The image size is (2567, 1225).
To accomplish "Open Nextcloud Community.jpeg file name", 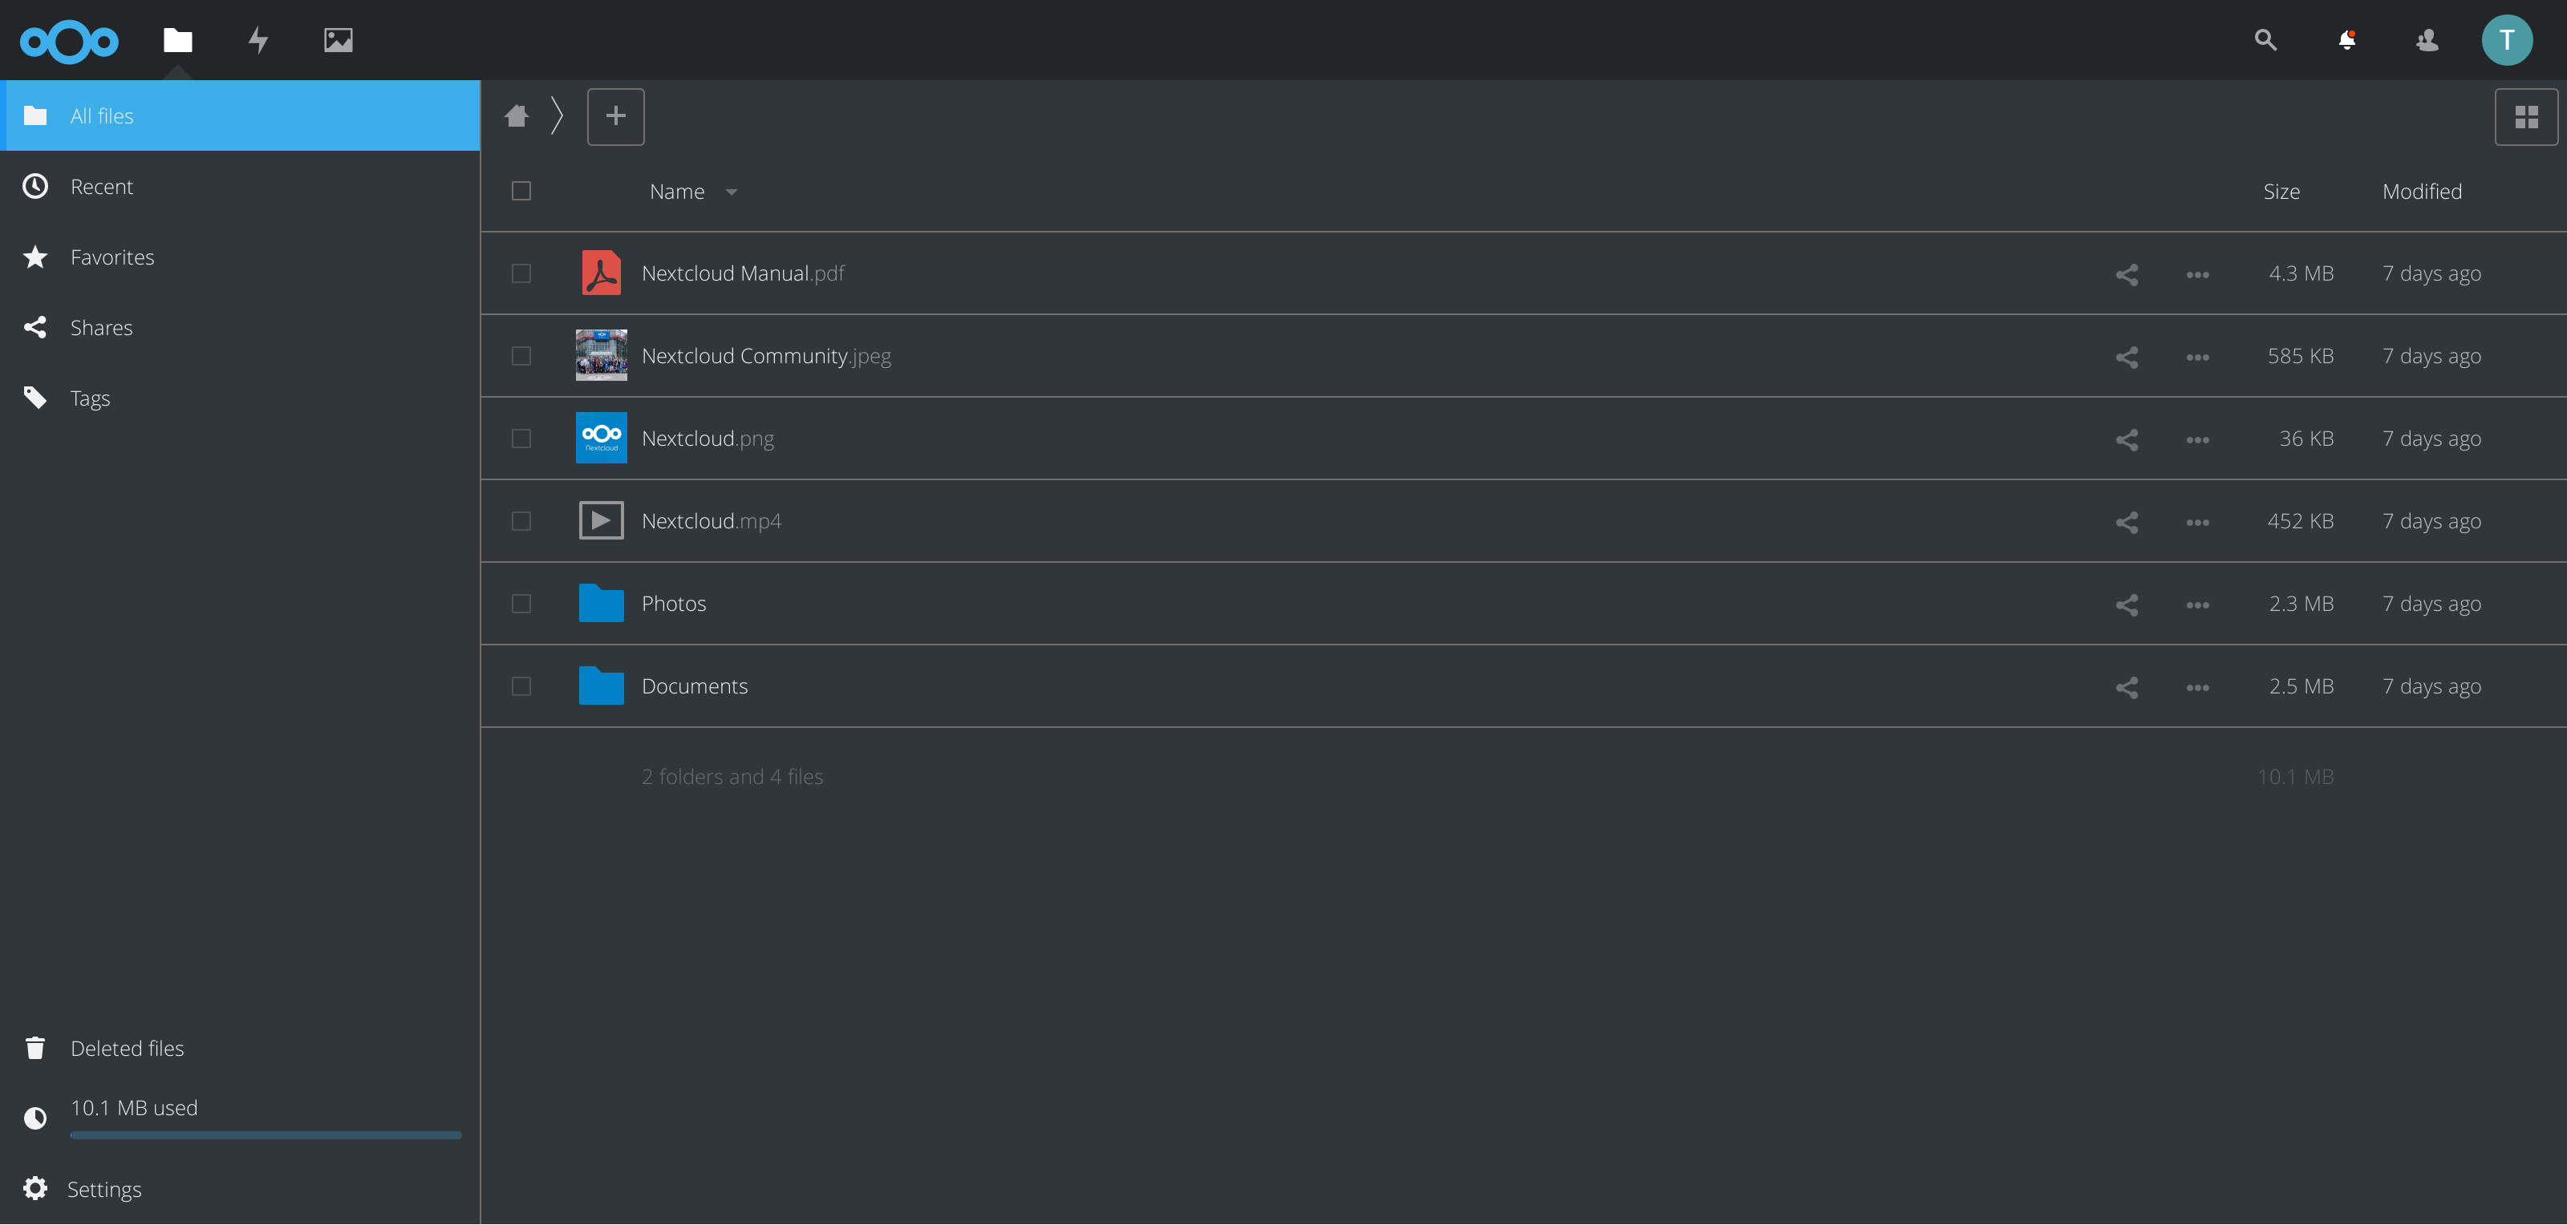I will point(766,355).
